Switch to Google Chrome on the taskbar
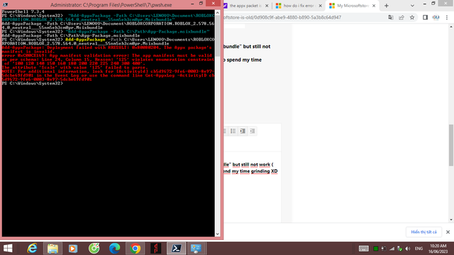Image resolution: width=454 pixels, height=255 pixels. (x=135, y=249)
